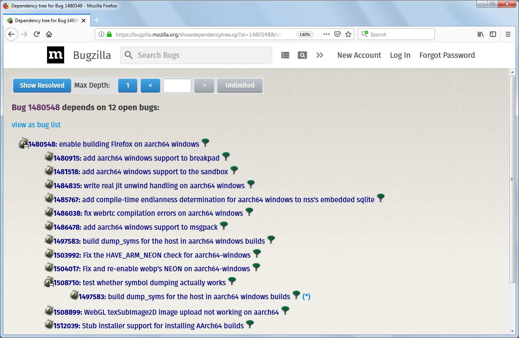
Task: Expand the Bugzilla header overflow chevrons
Action: point(320,55)
